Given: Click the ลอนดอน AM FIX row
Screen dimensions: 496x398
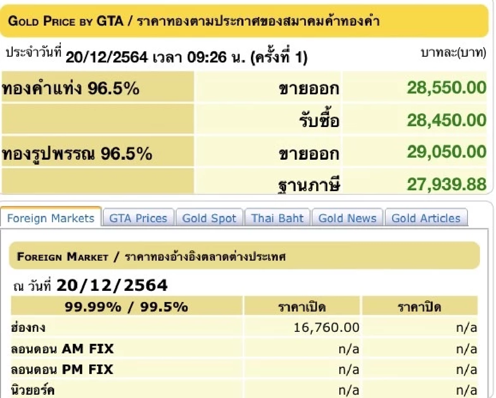Looking at the screenshot, I should click(62, 349).
